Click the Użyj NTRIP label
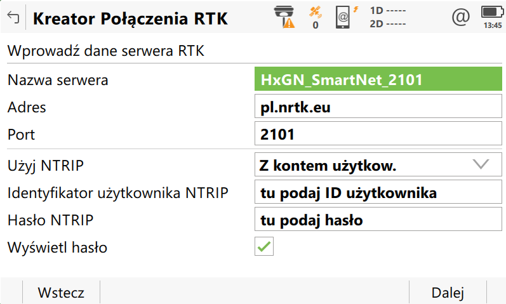The width and height of the screenshot is (506, 304). 46,166
